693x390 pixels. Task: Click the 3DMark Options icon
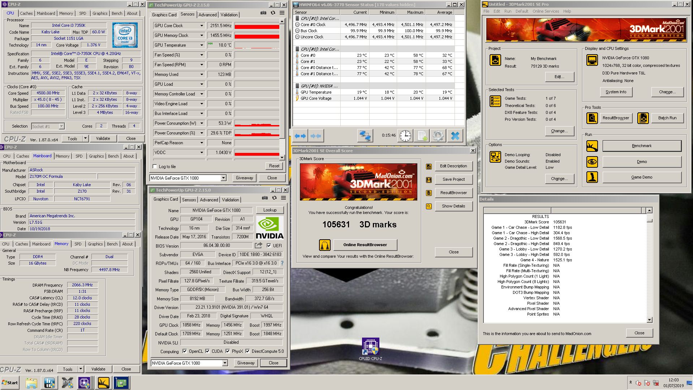click(495, 157)
